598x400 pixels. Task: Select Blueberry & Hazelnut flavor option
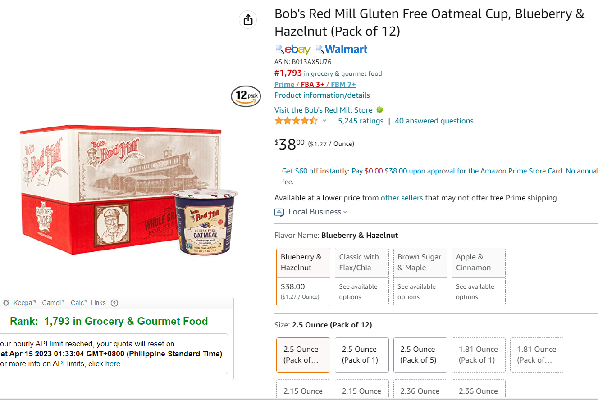303,277
